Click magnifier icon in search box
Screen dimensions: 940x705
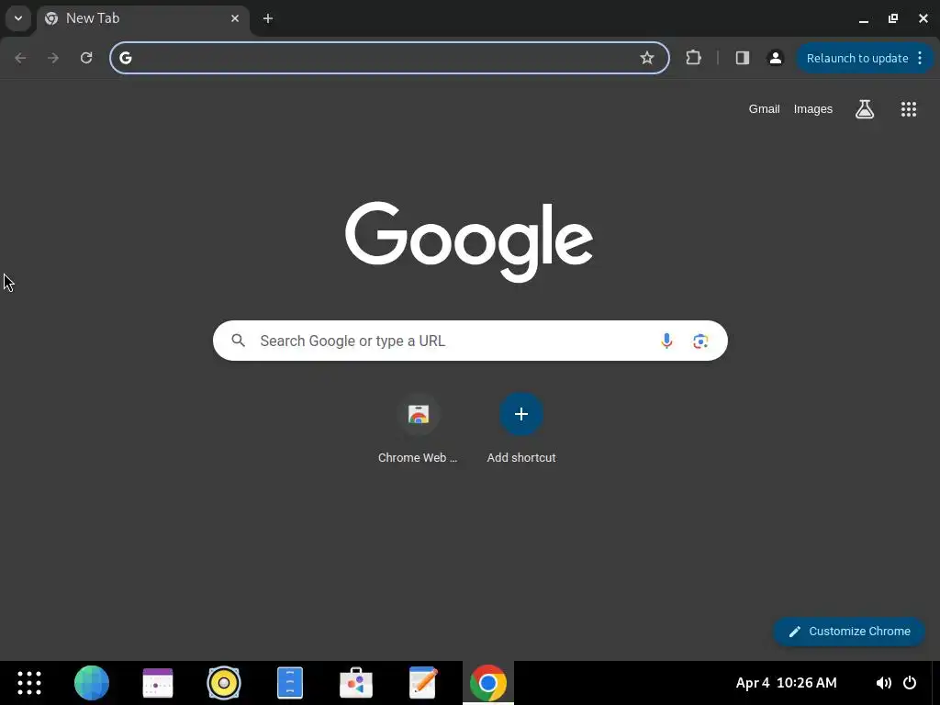239,341
